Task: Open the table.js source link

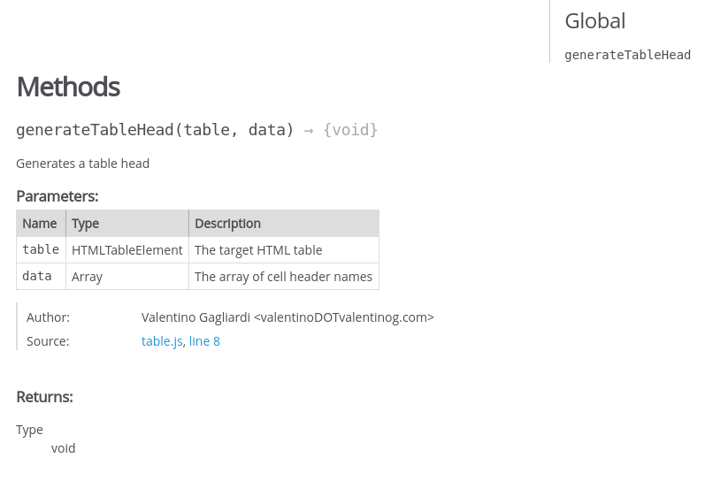Action: point(162,341)
